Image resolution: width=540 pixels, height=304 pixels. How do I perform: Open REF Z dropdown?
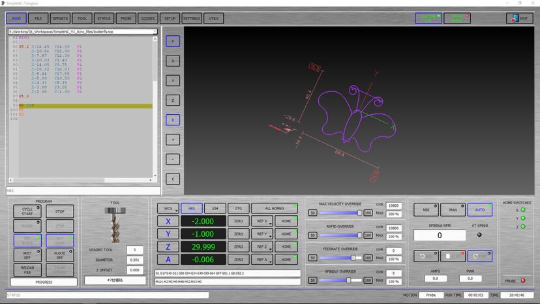tap(262, 247)
